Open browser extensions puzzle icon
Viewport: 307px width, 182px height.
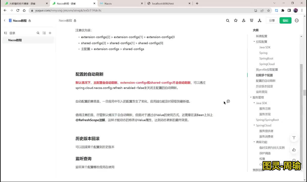283,10
